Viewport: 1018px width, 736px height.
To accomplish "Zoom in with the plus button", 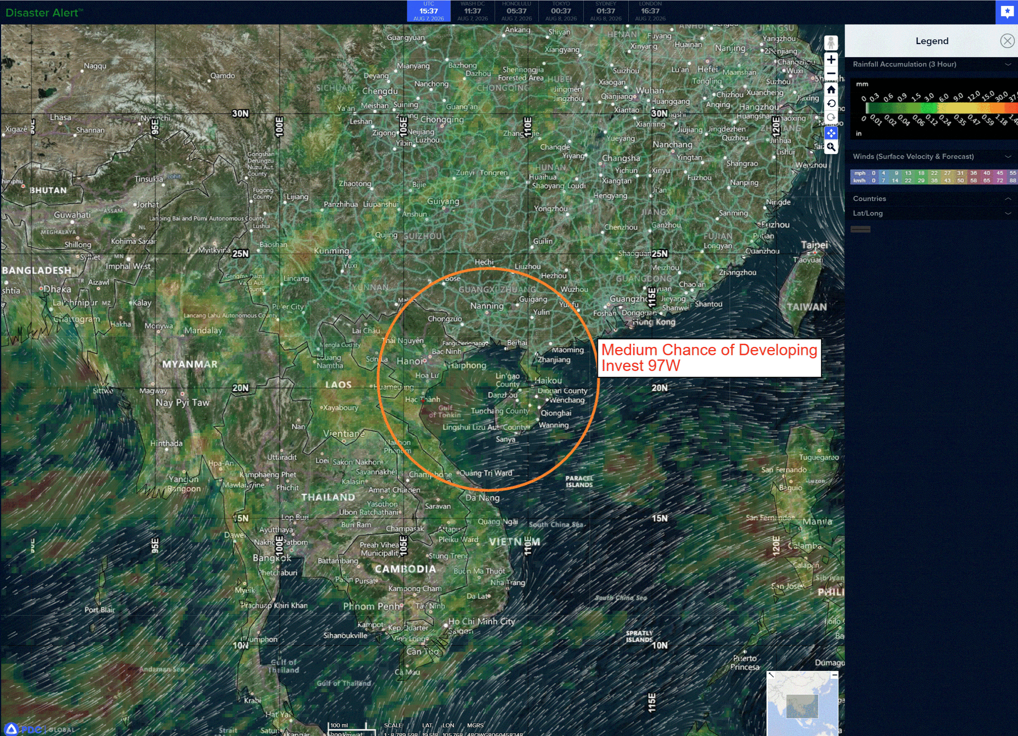I will pyautogui.click(x=831, y=60).
